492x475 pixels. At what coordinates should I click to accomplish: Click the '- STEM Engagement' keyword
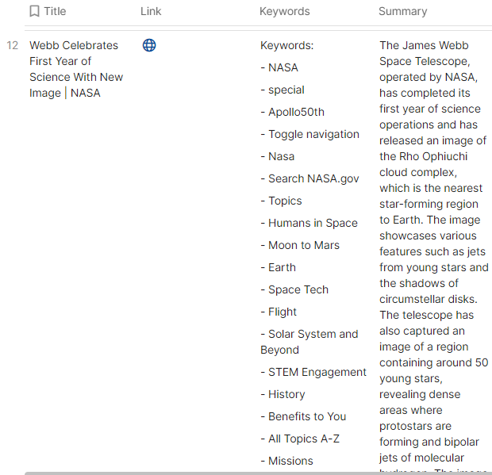(x=313, y=372)
